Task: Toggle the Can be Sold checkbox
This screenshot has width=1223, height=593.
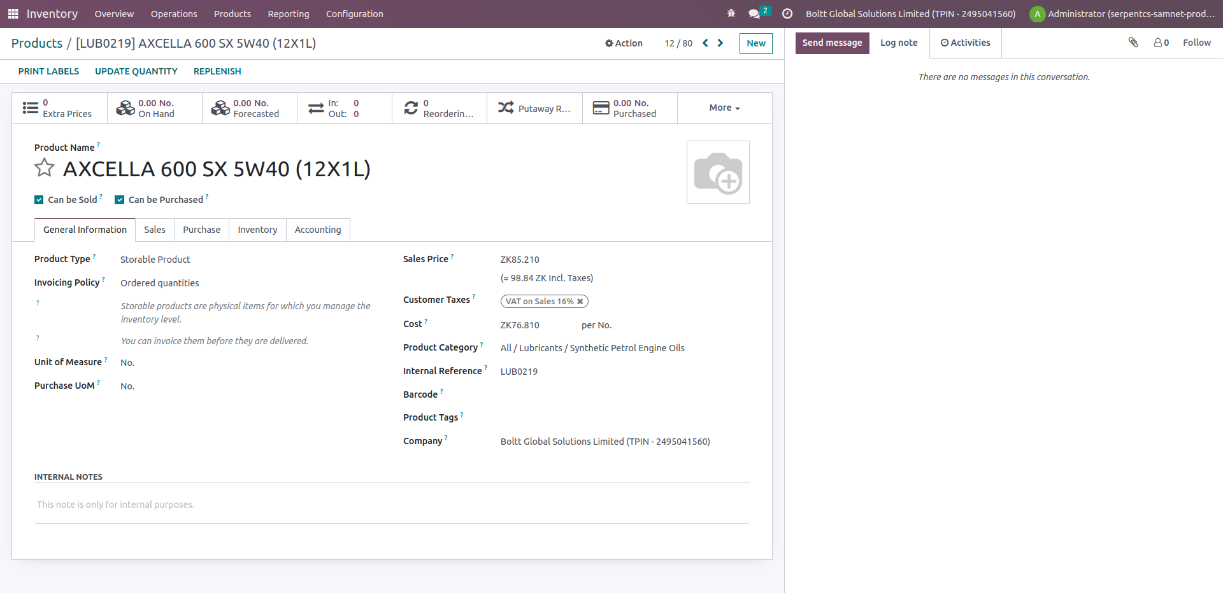Action: point(39,200)
